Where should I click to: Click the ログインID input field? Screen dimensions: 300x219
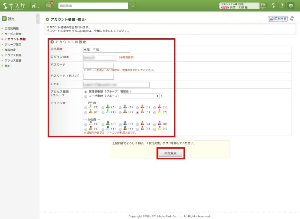(x=100, y=58)
